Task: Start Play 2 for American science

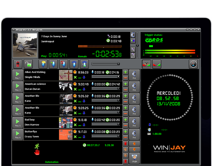Action: click(x=18, y=87)
